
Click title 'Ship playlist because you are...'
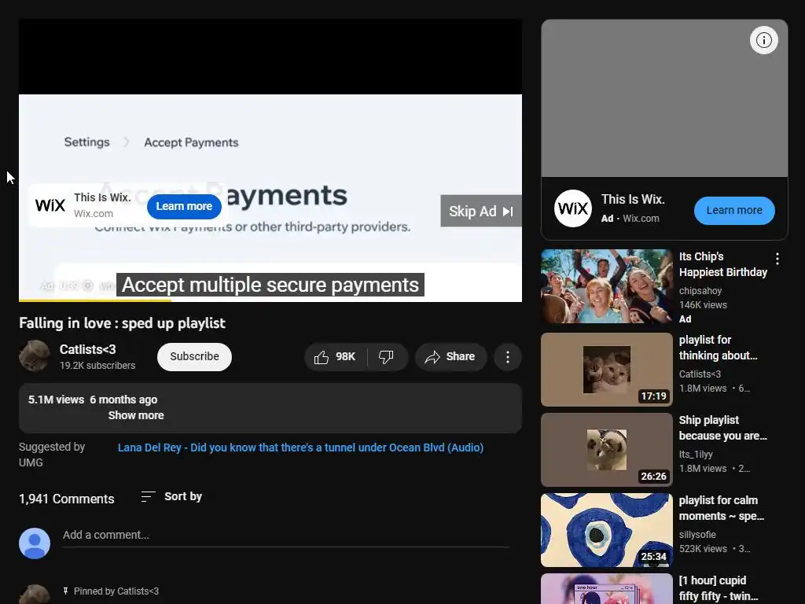723,428
